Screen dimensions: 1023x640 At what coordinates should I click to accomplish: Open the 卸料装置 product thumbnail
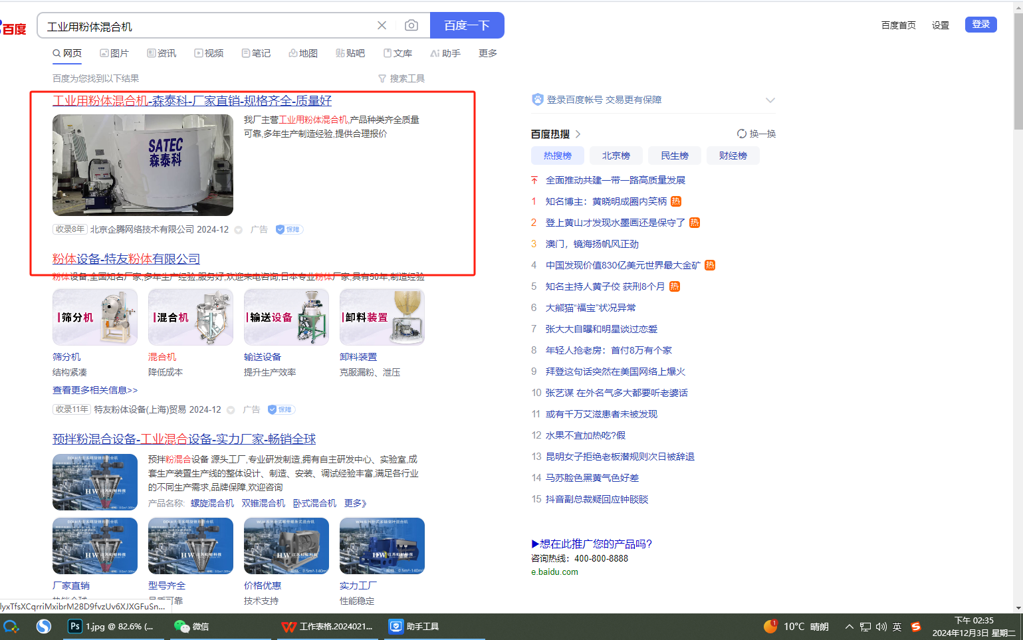[x=382, y=317]
